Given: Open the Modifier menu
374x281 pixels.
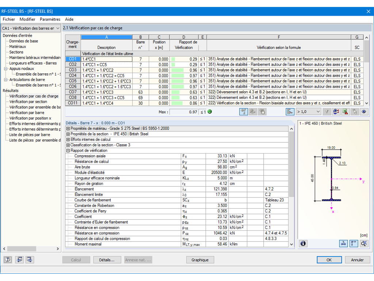Looking at the screenshot, I should pyautogui.click(x=27, y=19).
